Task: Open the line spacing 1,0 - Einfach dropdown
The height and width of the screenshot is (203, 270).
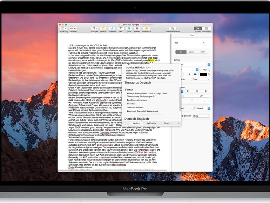Action: click(x=201, y=109)
